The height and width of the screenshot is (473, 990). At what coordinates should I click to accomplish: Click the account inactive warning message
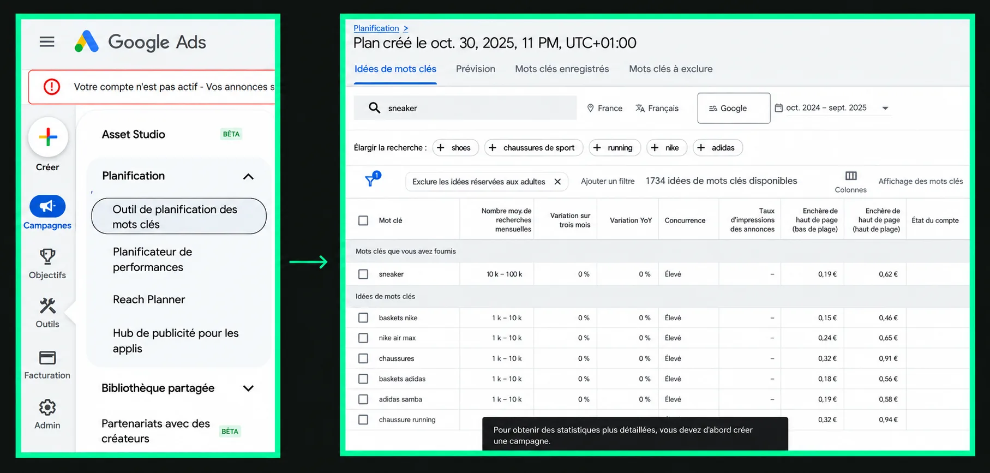[174, 87]
